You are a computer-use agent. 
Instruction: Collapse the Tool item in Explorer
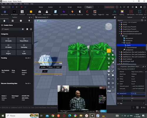121,36
